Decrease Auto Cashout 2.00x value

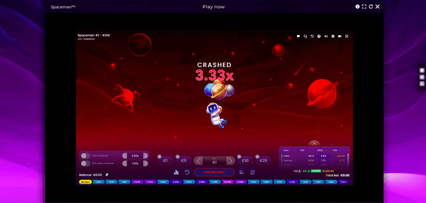click(125, 156)
